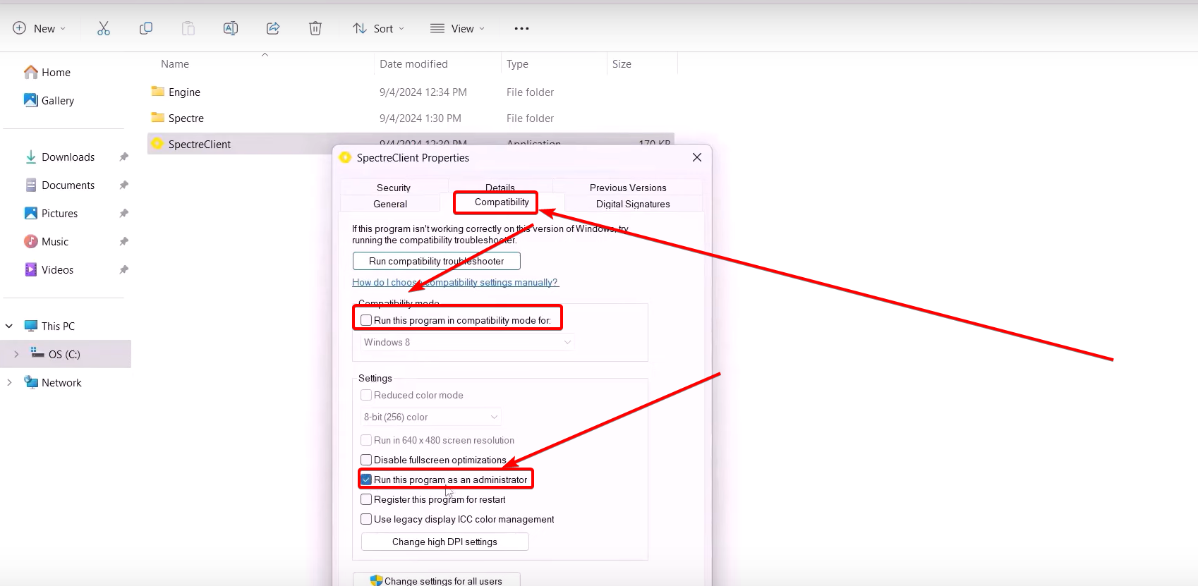1198x586 pixels.
Task: Expand the Network tree node
Action: click(x=9, y=382)
